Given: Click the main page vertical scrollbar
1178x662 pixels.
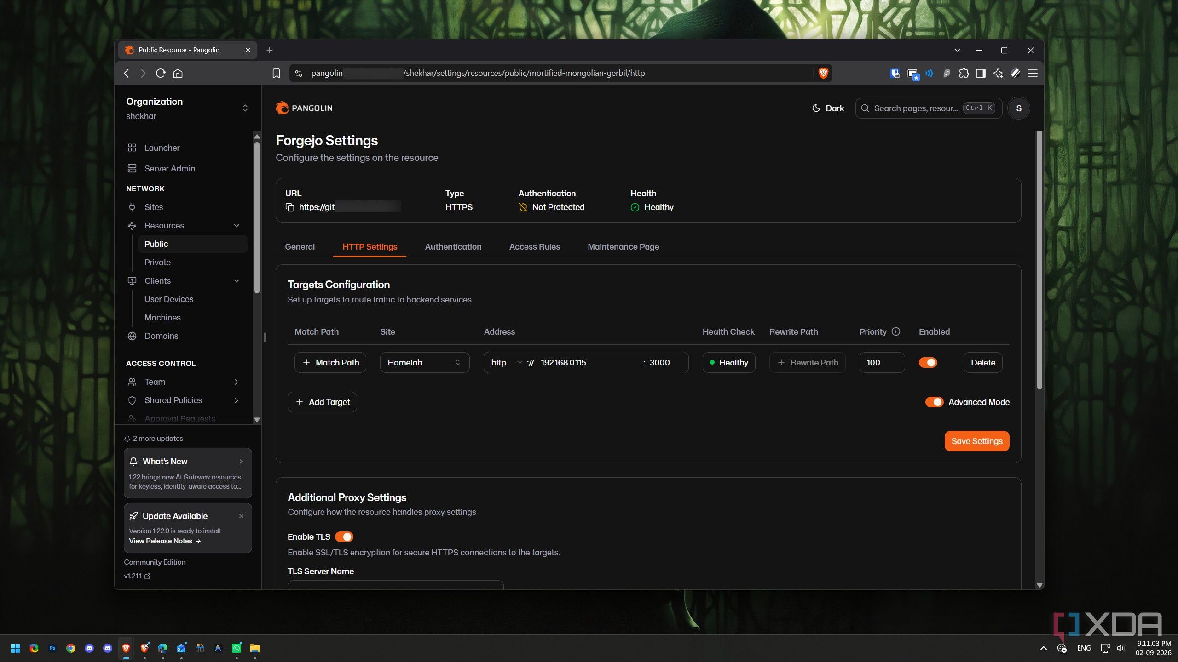Looking at the screenshot, I should pyautogui.click(x=1039, y=260).
